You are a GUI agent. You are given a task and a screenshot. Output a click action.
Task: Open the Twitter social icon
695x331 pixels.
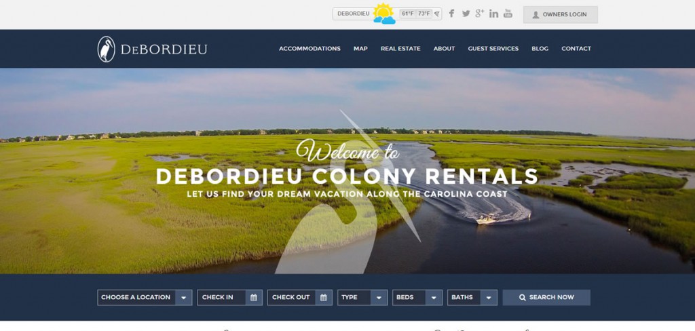(466, 14)
